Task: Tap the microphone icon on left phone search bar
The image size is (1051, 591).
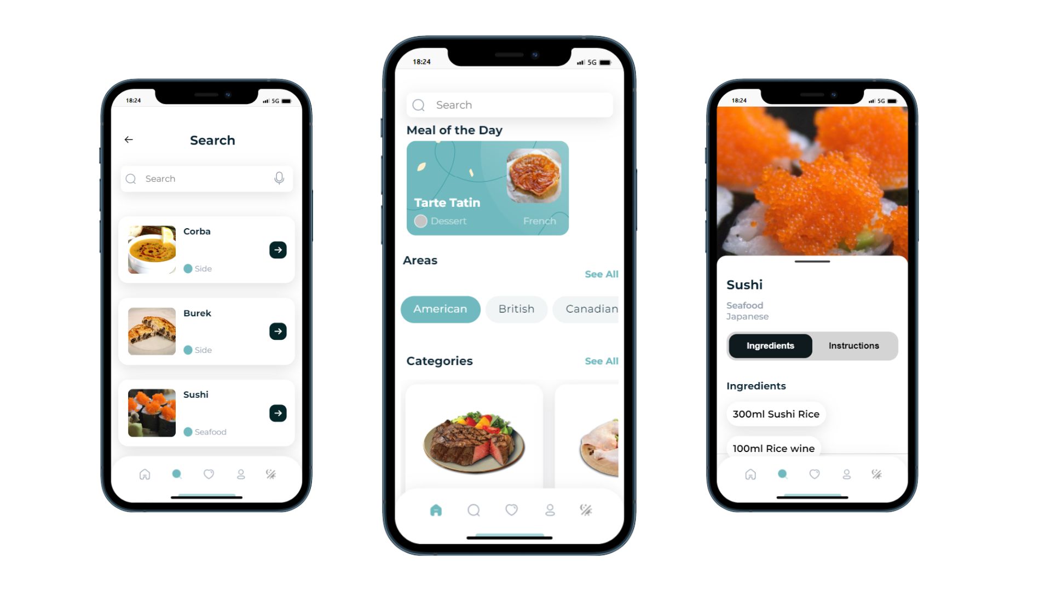Action: click(280, 179)
